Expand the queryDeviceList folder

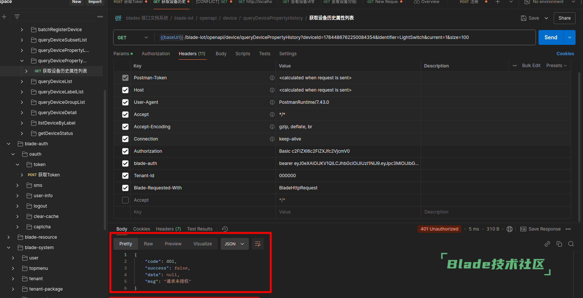pos(22,82)
